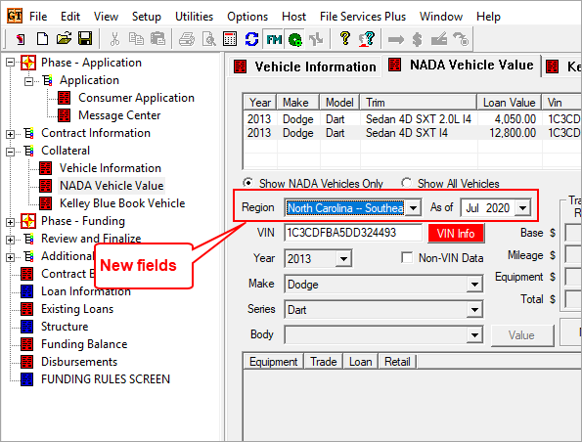The width and height of the screenshot is (582, 442).
Task: Click the green circle gear toolbar icon
Action: point(295,39)
